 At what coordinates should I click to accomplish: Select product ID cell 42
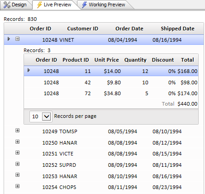point(88,82)
